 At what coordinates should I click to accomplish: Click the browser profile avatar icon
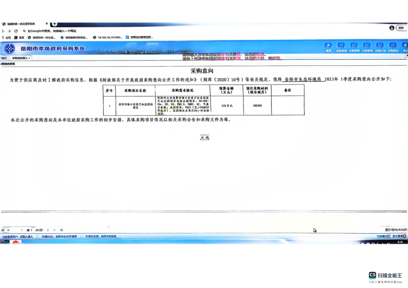392,28
